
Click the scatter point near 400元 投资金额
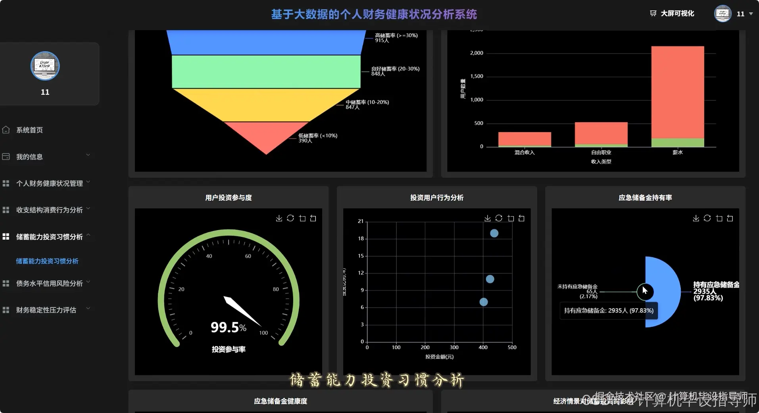click(484, 302)
